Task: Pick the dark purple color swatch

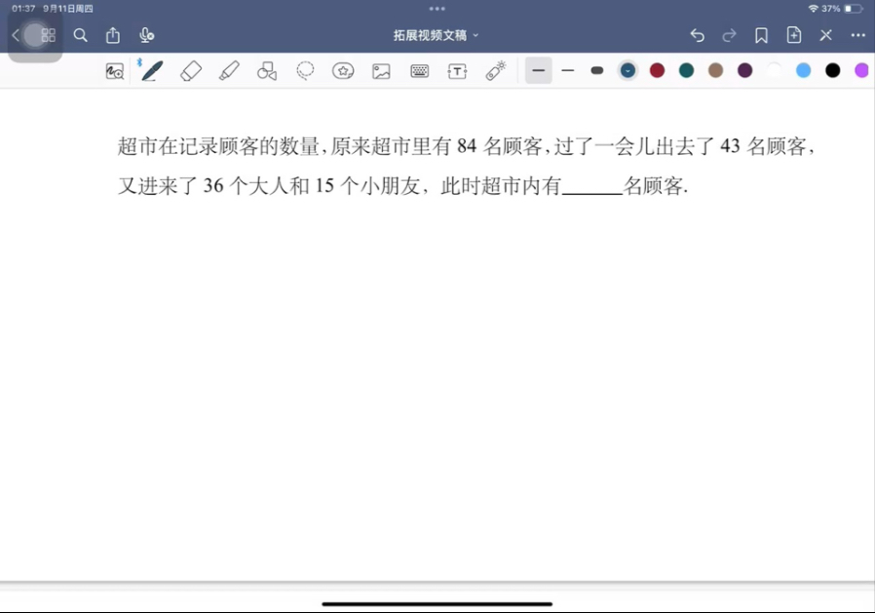Action: click(x=745, y=70)
